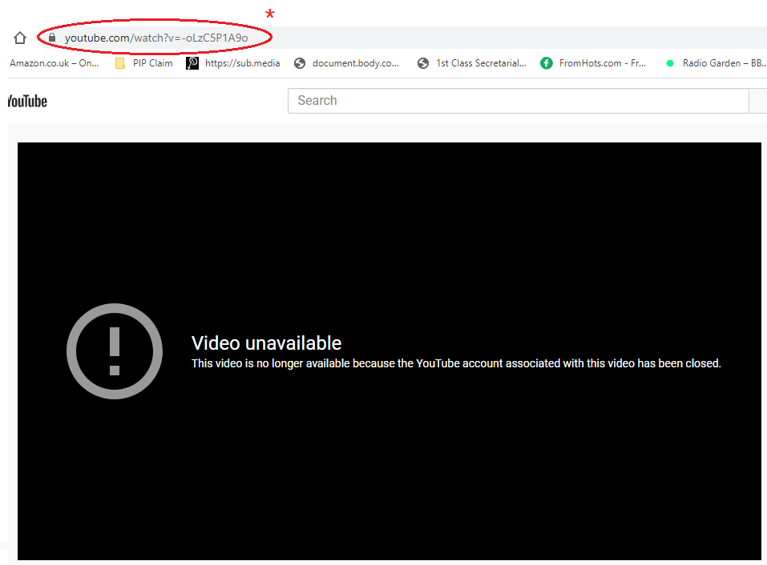Screen dimensions: 767x565
Task: Select the youtube.com URL in address bar
Action: 156,38
